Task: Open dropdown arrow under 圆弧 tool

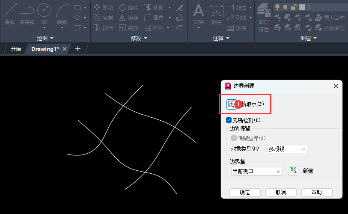Action: point(62,28)
